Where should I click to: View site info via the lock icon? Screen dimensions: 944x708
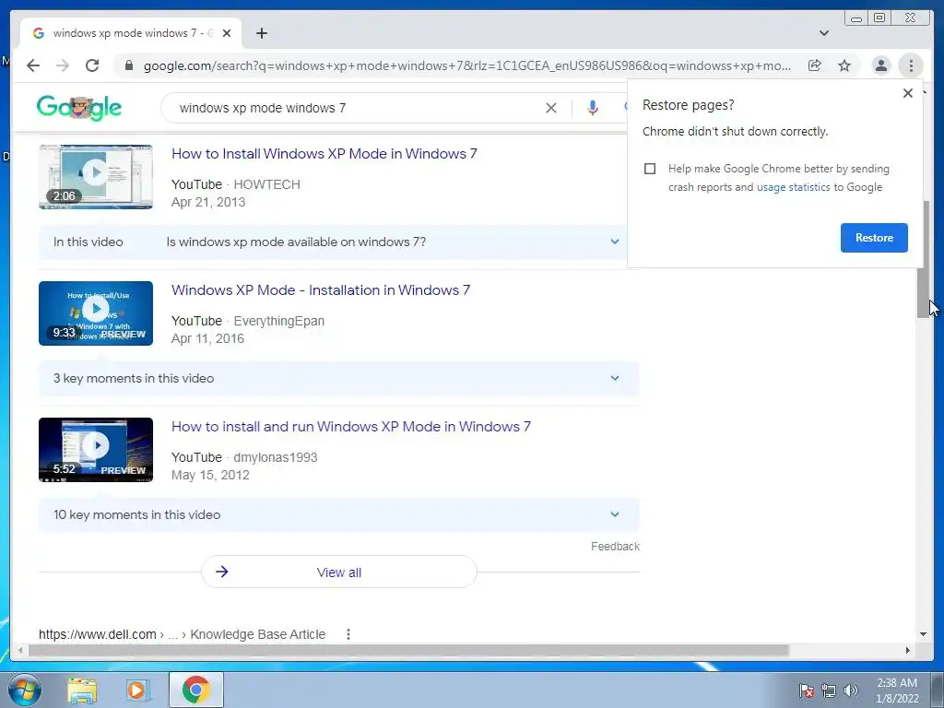point(128,65)
